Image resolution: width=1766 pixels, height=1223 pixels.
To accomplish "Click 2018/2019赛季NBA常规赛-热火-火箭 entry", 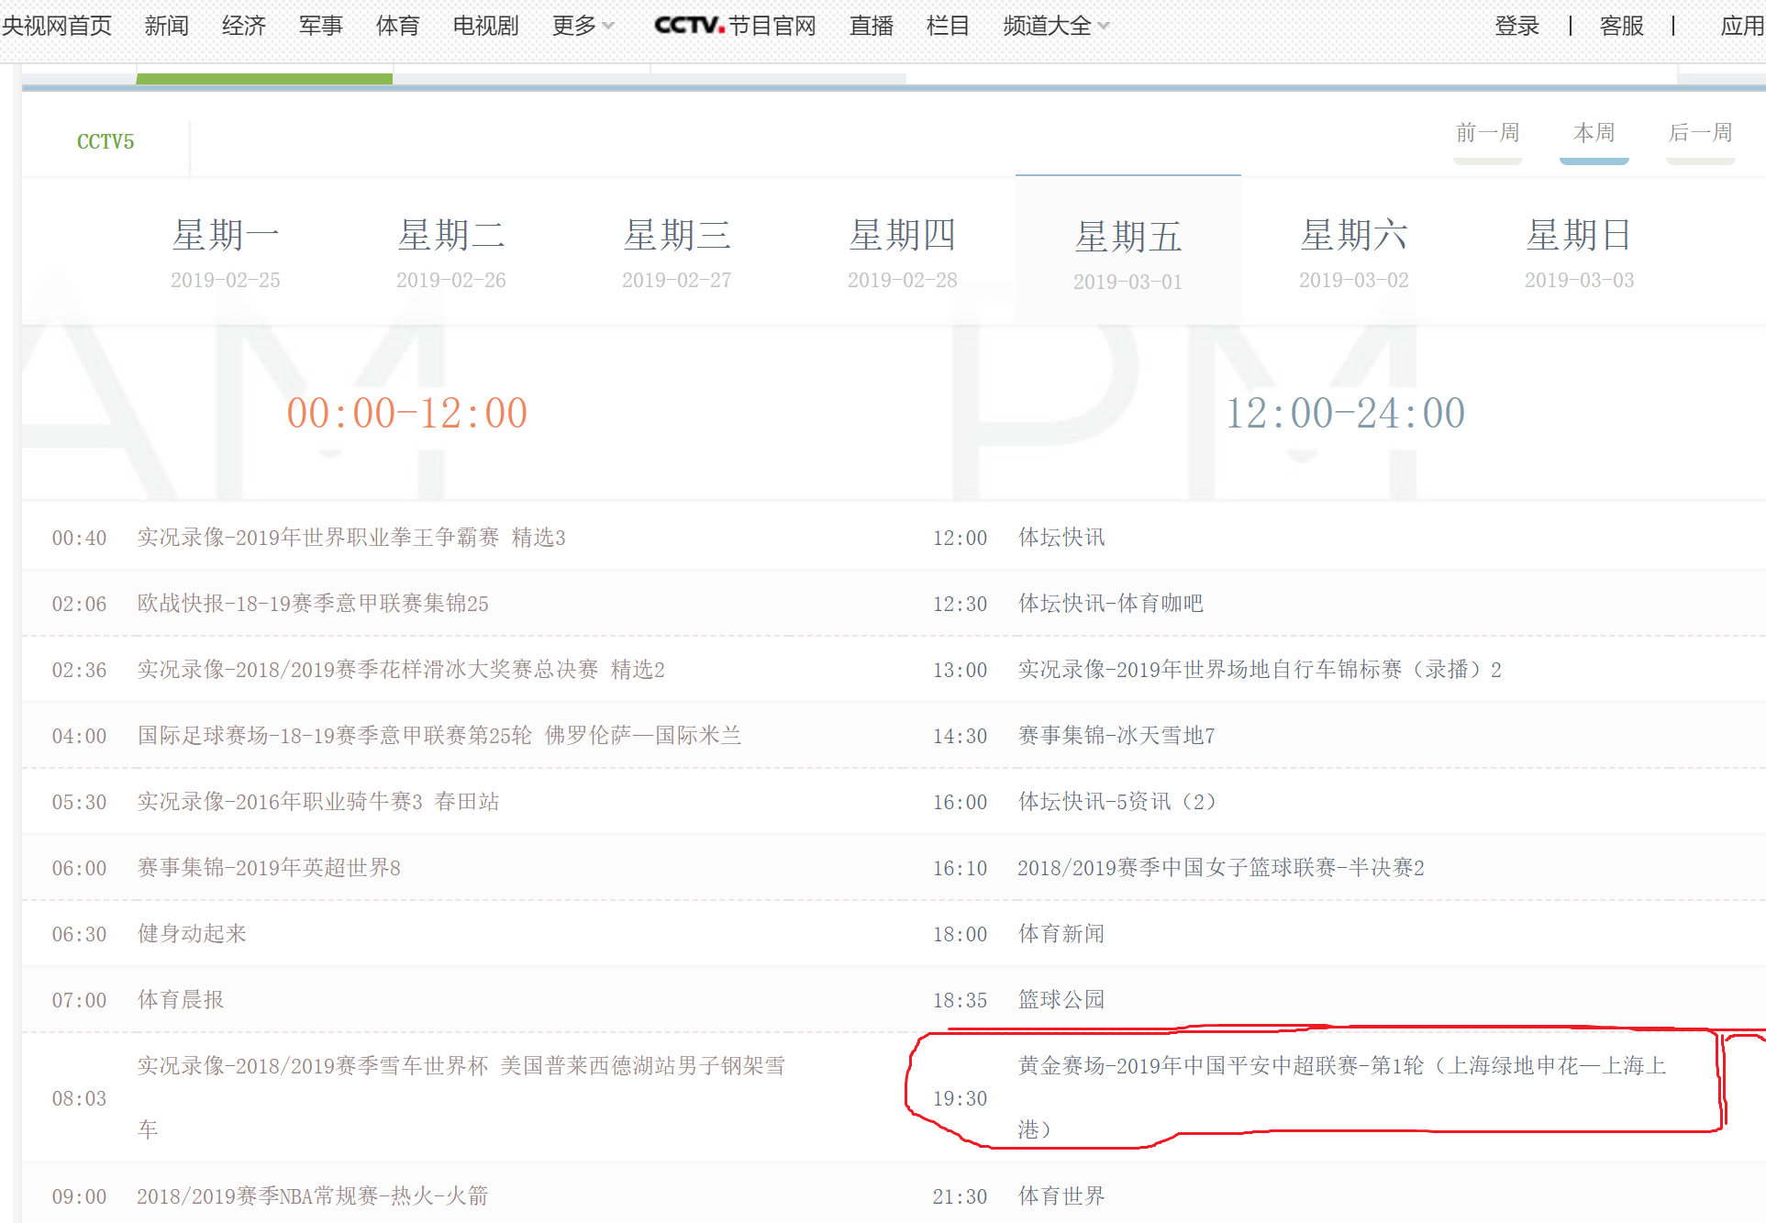I will point(313,1196).
